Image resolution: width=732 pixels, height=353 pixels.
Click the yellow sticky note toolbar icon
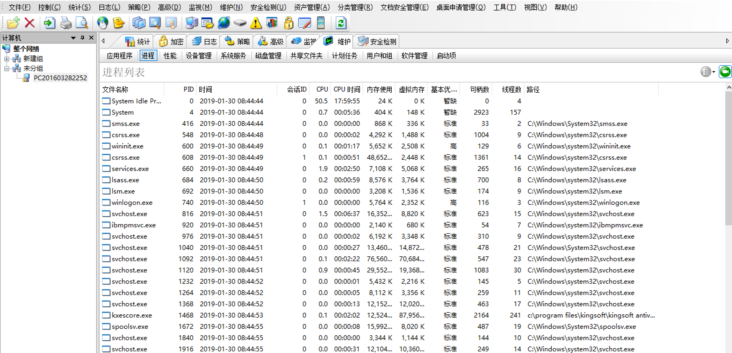click(x=119, y=23)
